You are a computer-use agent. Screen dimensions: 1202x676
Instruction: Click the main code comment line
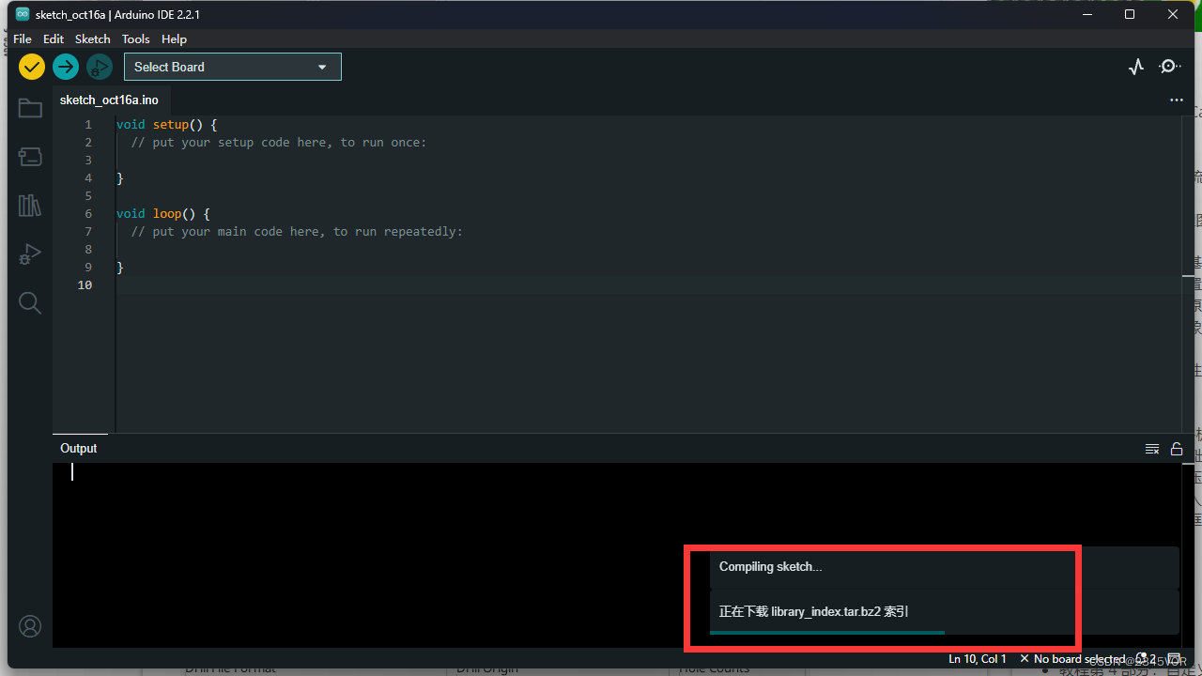tap(297, 232)
